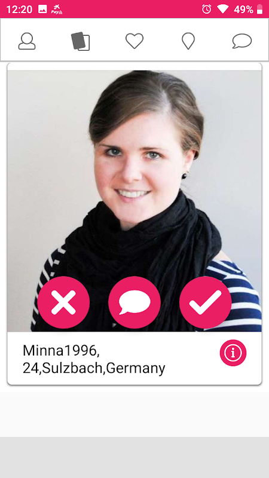Tap the 12:20 clock in status bar
Viewport: 269px width, 478px height.
click(19, 10)
